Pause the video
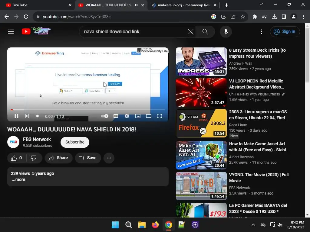310x232 pixels. click(16, 116)
